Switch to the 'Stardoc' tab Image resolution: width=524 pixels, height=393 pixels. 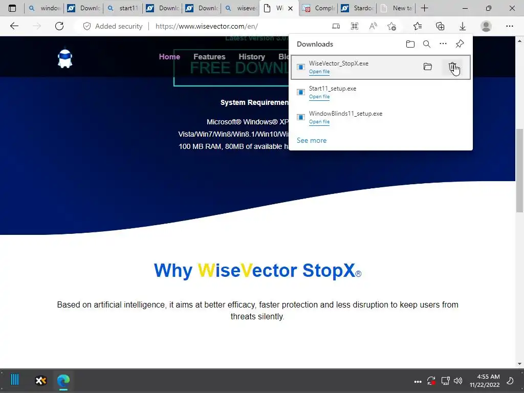[357, 8]
